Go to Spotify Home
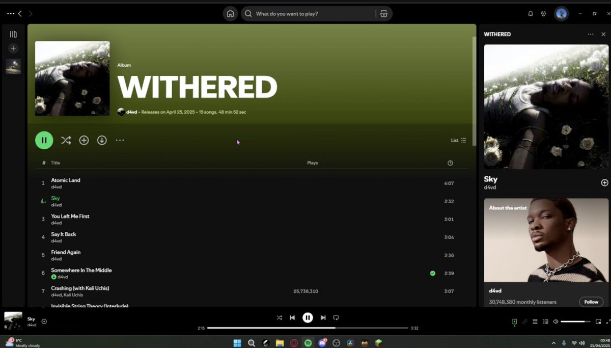The image size is (611, 348). pyautogui.click(x=230, y=14)
